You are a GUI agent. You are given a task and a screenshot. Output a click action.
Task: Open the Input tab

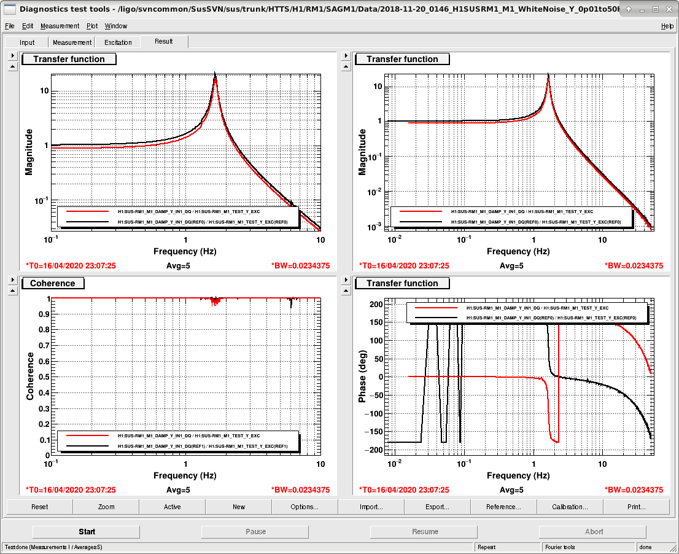27,42
